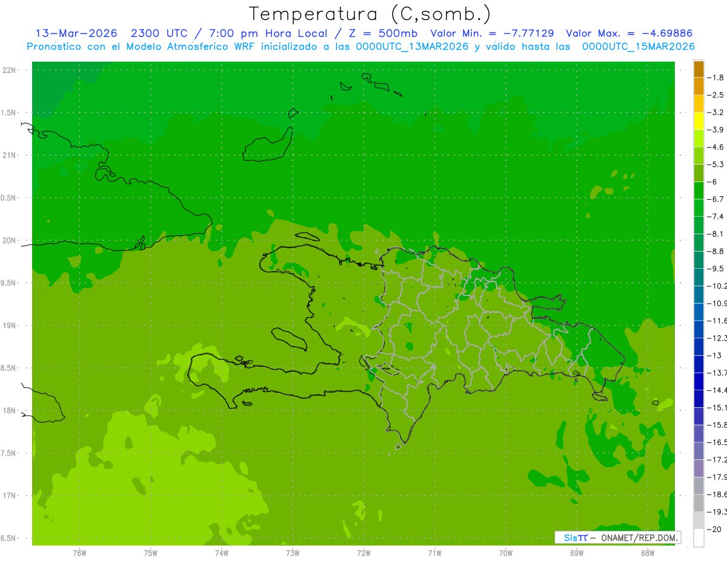Click the 'Valor Max. = -4.69886' readout
The height and width of the screenshot is (561, 727).
629,33
